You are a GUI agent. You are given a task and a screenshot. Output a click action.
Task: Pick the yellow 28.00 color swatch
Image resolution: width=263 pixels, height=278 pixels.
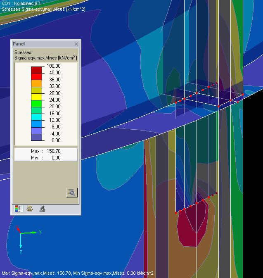tap(36, 97)
